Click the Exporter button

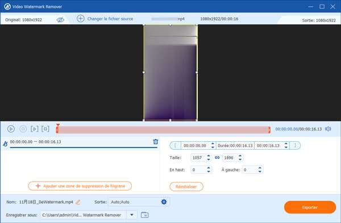click(310, 207)
